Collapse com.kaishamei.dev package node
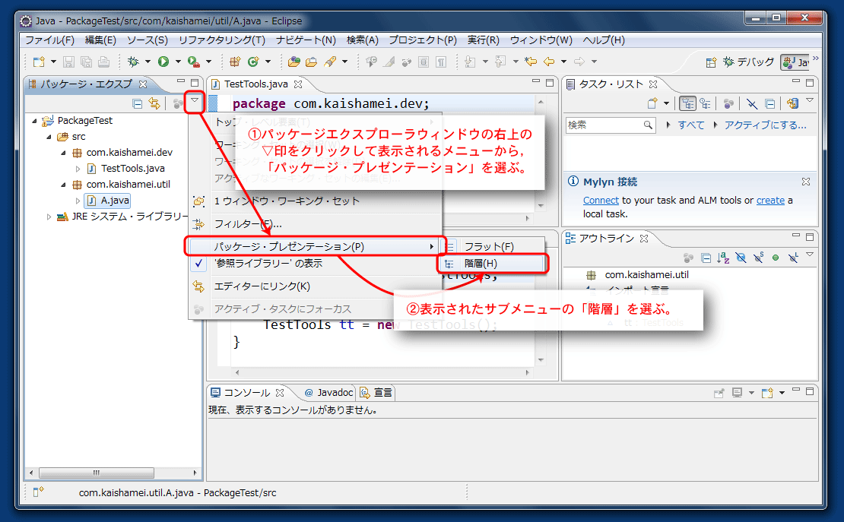 click(64, 153)
